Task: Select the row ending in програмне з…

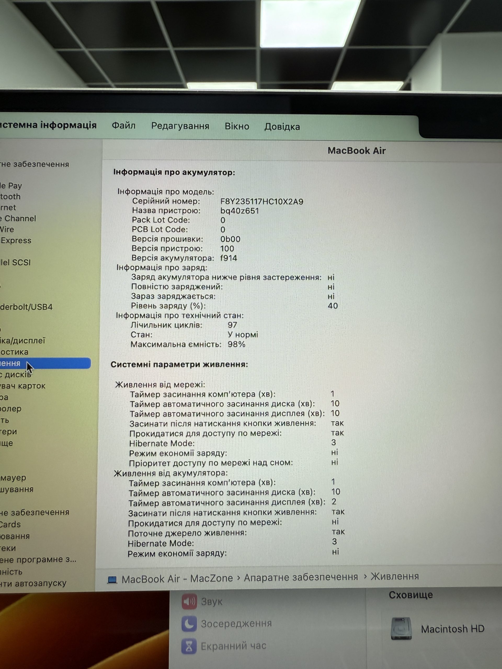Action: (x=38, y=560)
